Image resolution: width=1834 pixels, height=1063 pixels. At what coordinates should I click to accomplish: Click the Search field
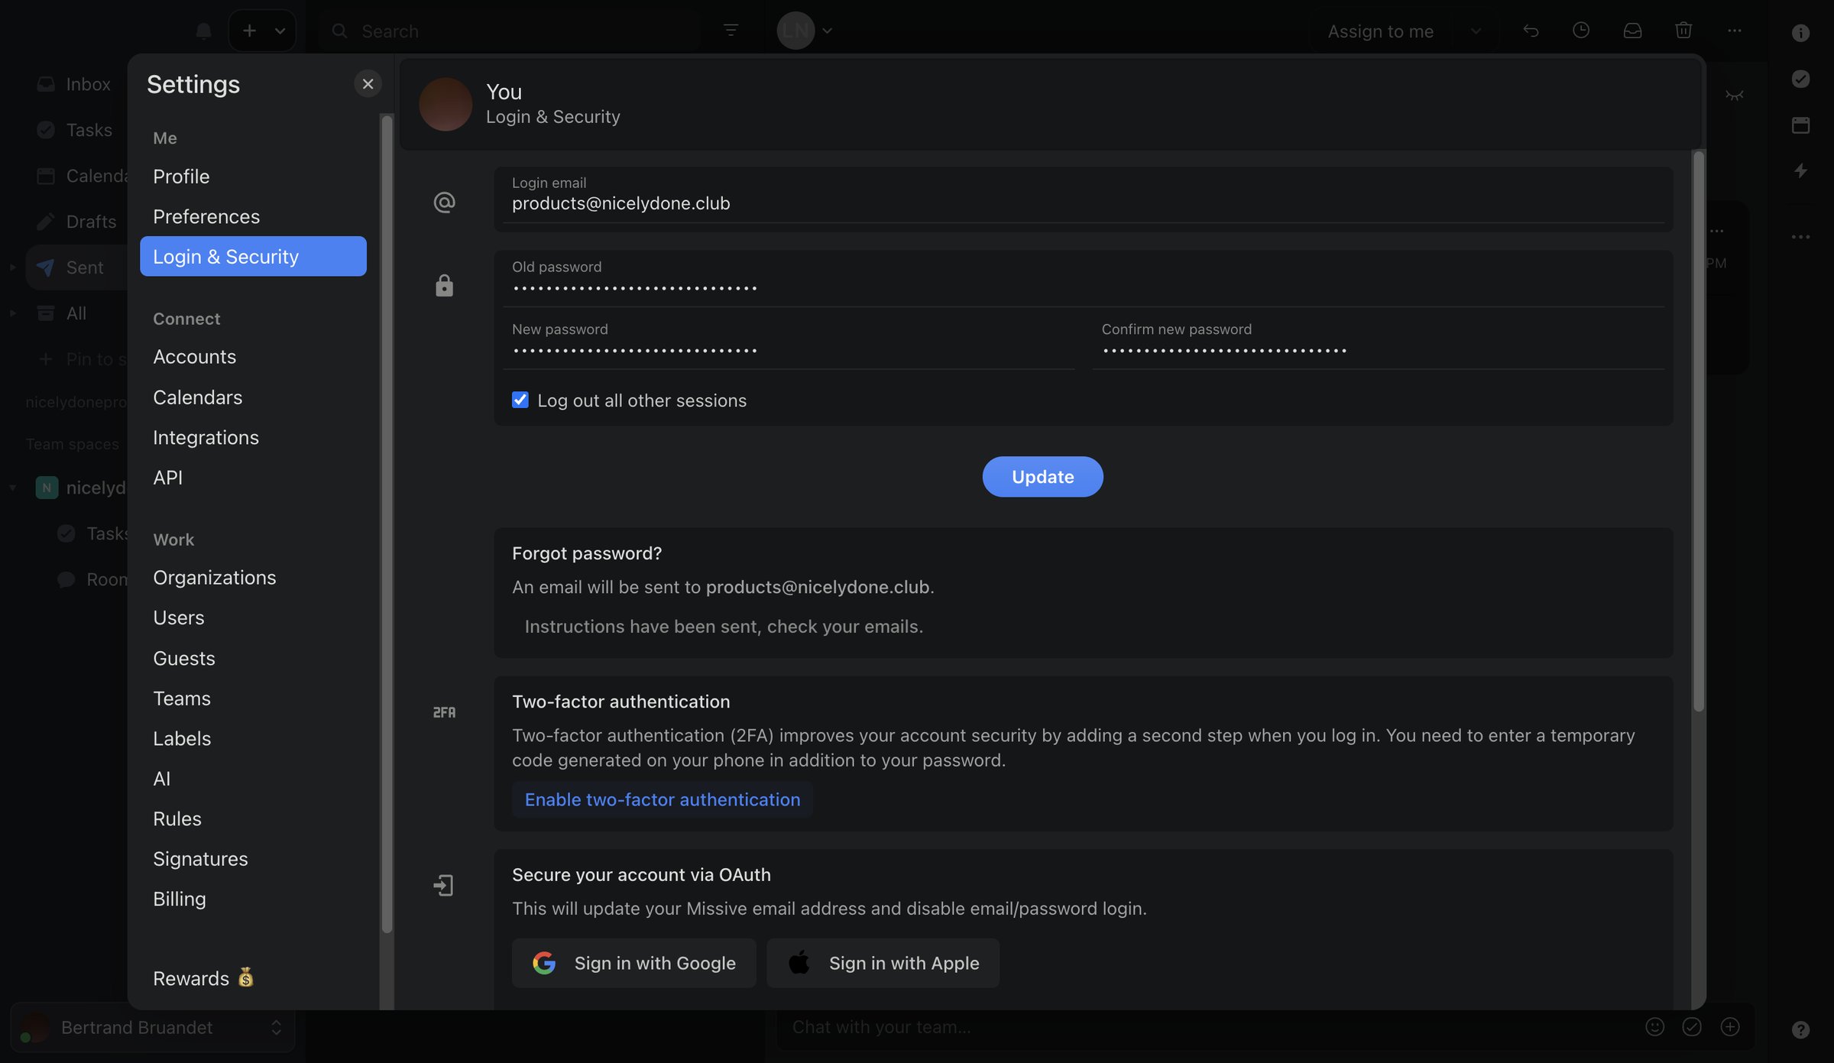(x=510, y=31)
